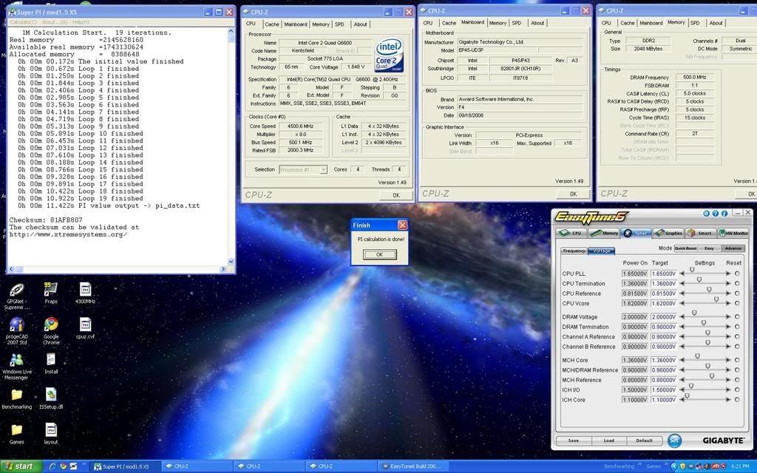757x473 pixels.
Task: Increase CPU PLL voltage with right arrow
Action: [x=728, y=273]
